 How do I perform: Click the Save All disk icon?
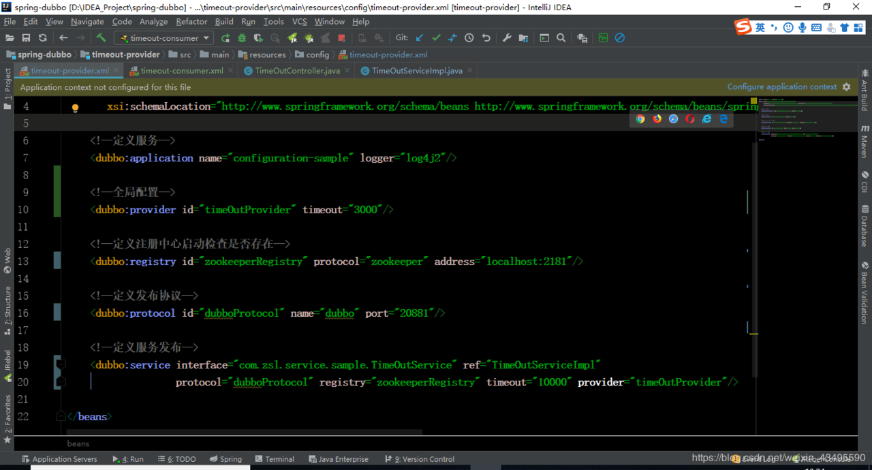tap(26, 38)
